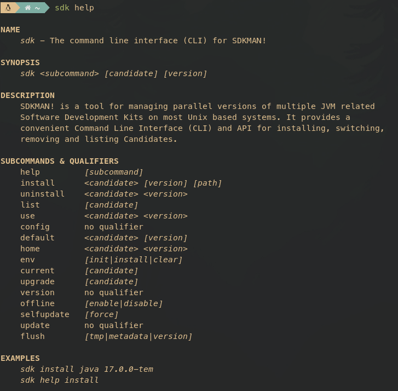Click the typed "sdk help" command
Viewport: 398px width, 391px height.
[74, 8]
